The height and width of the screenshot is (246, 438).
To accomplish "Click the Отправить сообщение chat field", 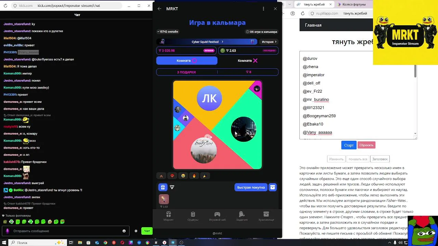I will click(x=65, y=231).
